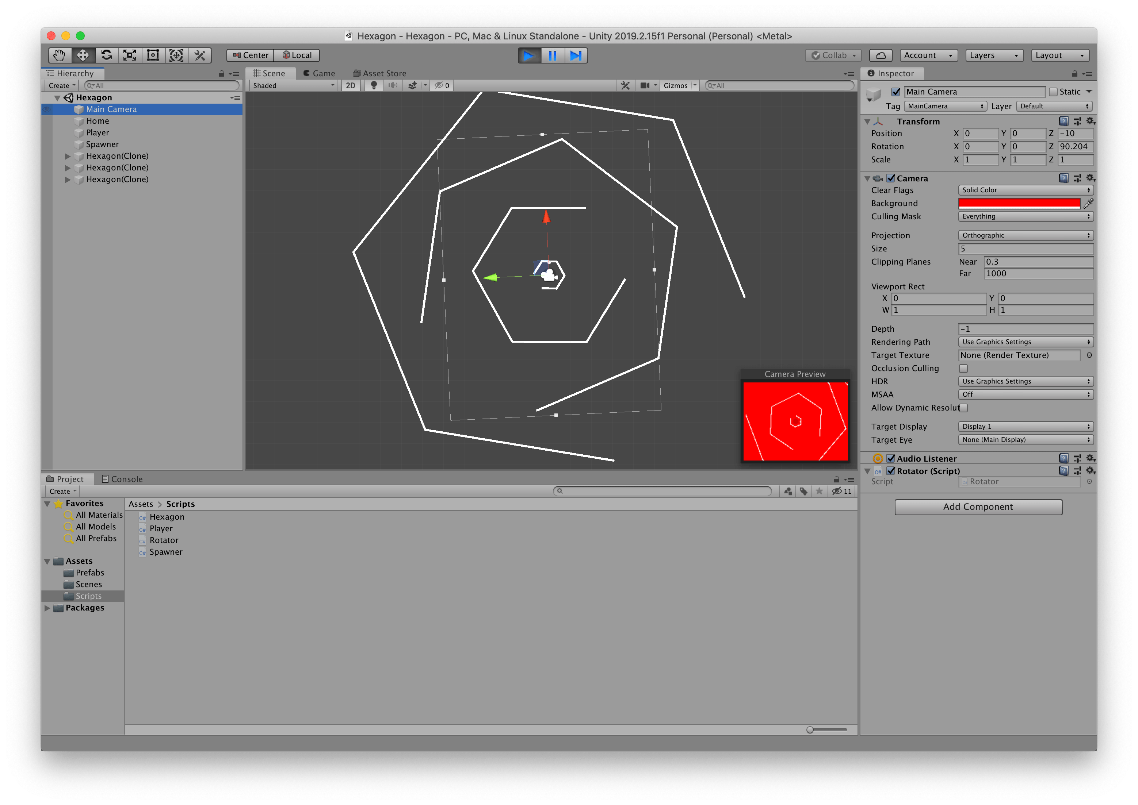Viewport: 1138px width, 805px height.
Task: Click the Scale tool icon
Action: [x=128, y=54]
